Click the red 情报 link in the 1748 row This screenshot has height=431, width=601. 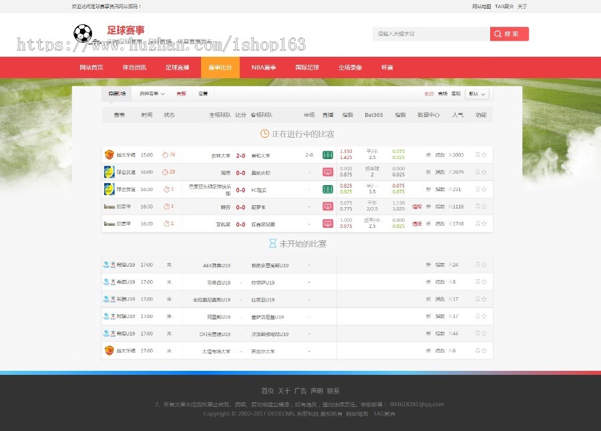pos(417,224)
